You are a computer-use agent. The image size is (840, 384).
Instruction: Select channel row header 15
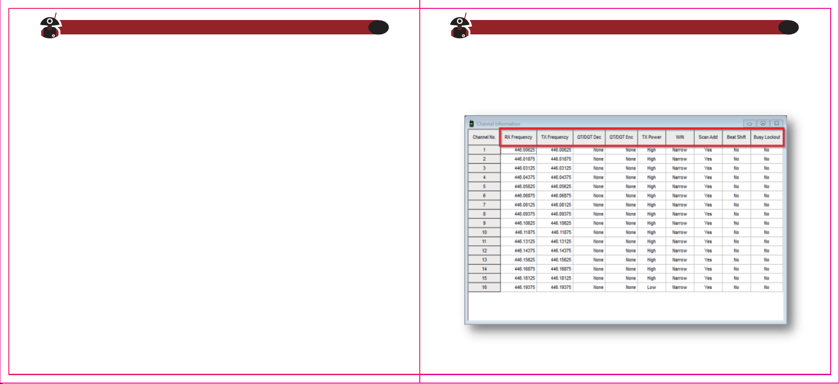point(484,278)
